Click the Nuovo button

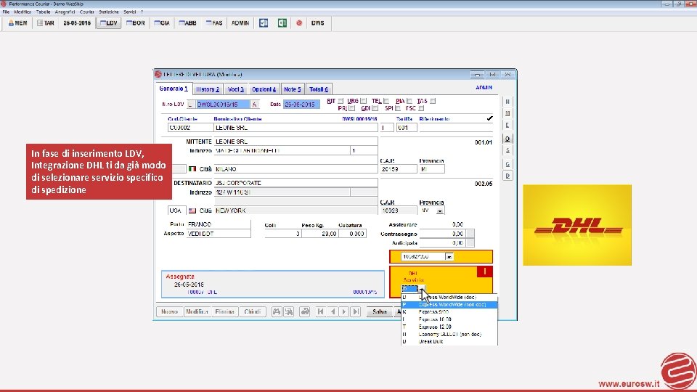pos(169,312)
